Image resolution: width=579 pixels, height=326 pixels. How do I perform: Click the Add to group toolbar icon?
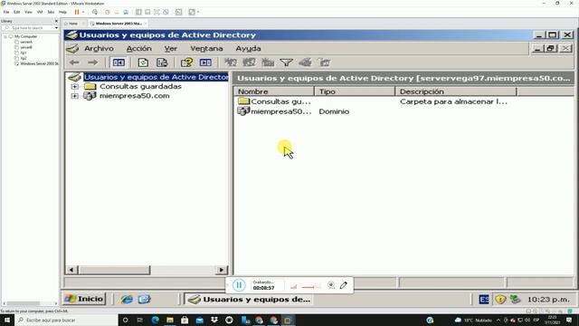[x=324, y=62]
